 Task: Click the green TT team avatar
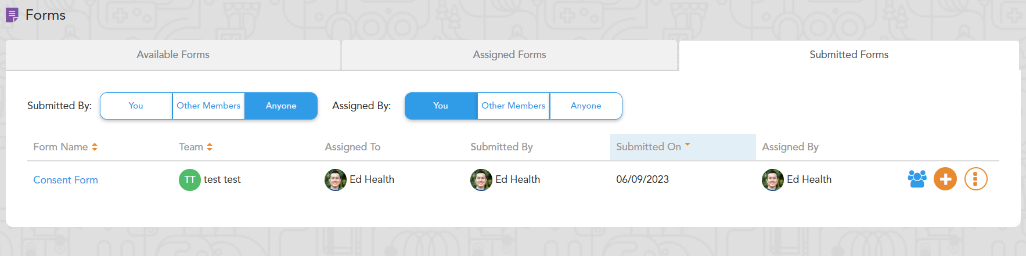[189, 180]
